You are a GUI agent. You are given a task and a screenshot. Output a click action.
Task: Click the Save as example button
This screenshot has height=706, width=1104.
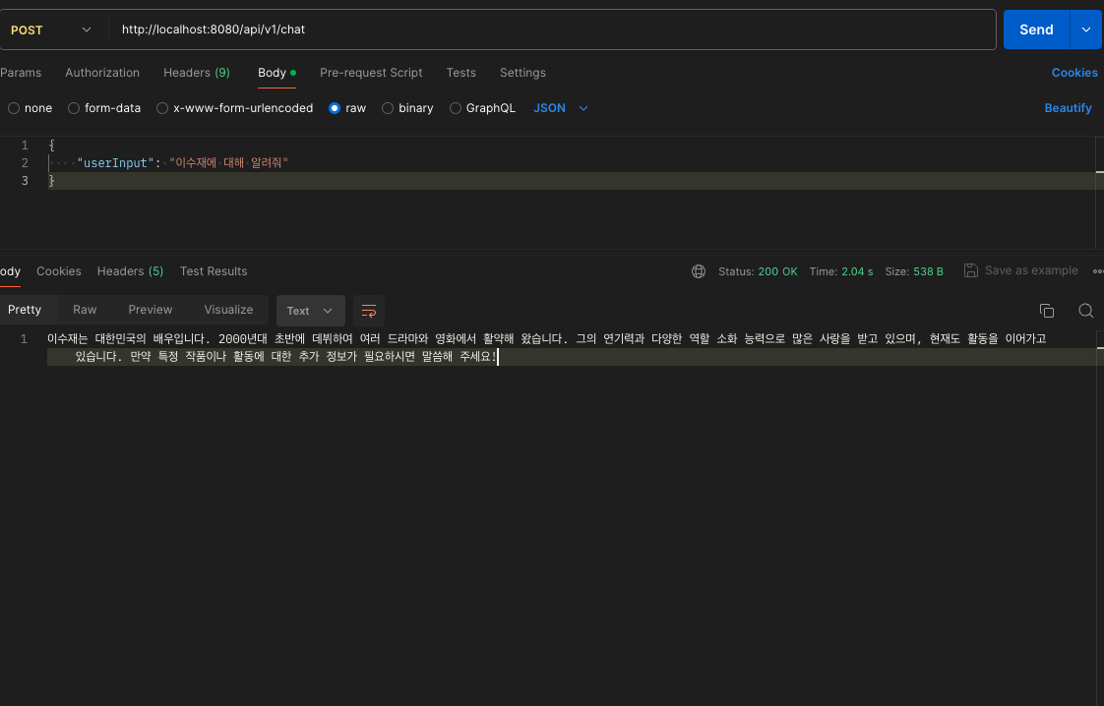tap(1020, 270)
